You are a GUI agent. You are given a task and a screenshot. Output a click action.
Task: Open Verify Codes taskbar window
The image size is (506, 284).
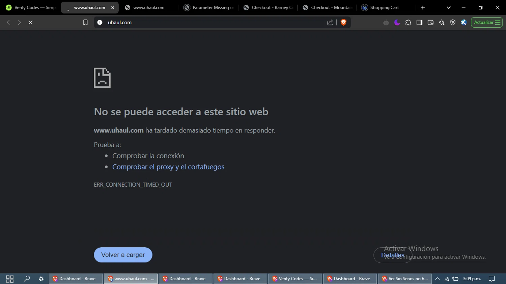296,279
